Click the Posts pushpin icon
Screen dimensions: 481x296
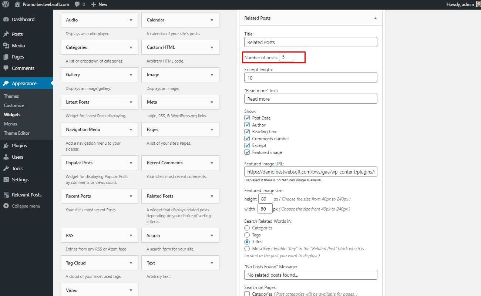click(6, 34)
